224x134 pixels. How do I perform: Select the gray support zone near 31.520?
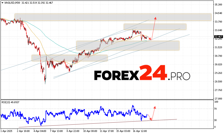pos(128,45)
